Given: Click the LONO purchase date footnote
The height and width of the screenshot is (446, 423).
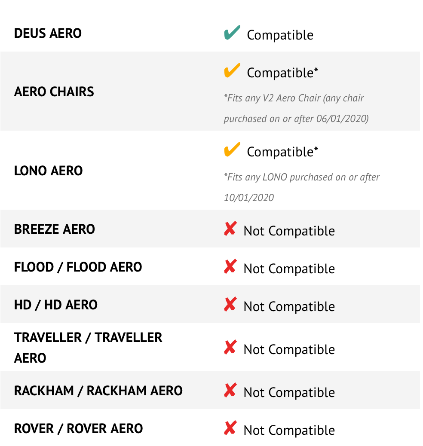Looking at the screenshot, I should 301,187.
